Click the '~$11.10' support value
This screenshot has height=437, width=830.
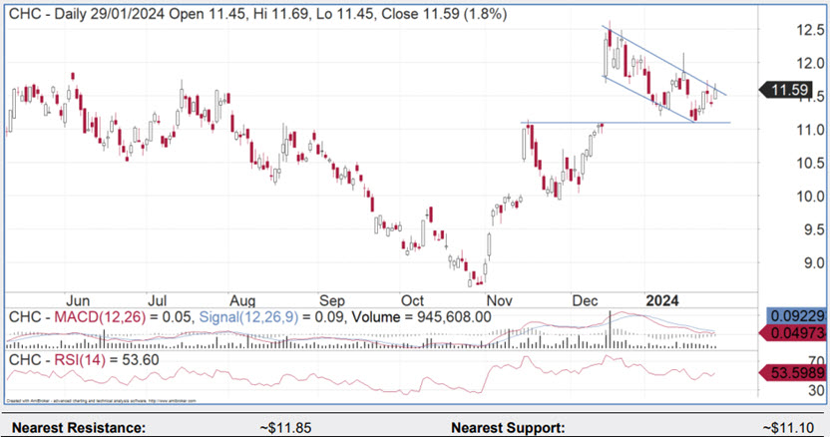tap(788, 428)
